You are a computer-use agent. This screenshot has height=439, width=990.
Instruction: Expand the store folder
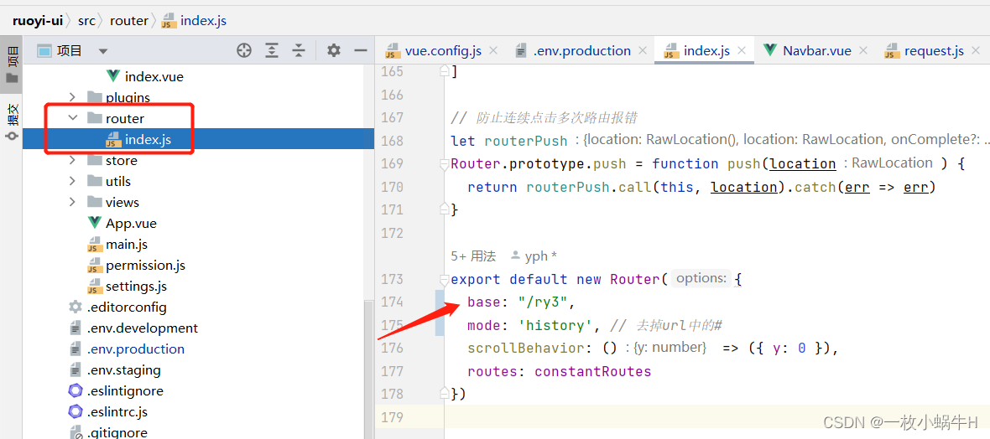tap(73, 161)
